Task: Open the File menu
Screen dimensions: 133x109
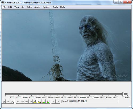Action: [x=4, y=7]
